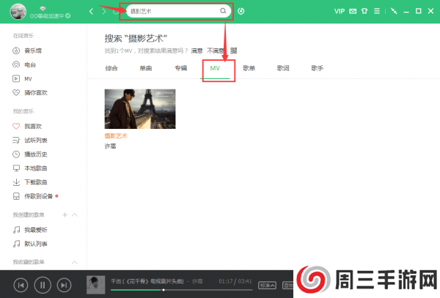Click the 满意 feedback link
440x298 pixels.
(197, 51)
